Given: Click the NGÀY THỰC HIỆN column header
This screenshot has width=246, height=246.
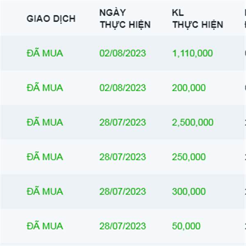Looking at the screenshot, I should [x=125, y=19].
